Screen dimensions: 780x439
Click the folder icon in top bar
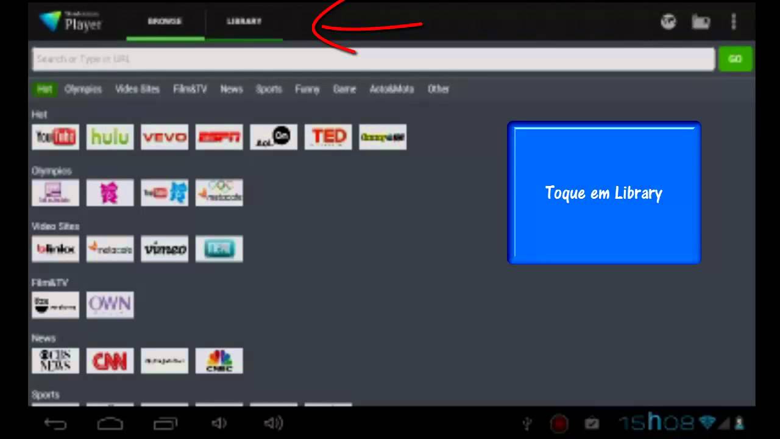tap(701, 22)
